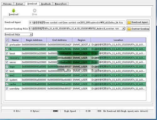
Task: Click the green Download arrow icon
Action: pyautogui.click(x=14, y=11)
